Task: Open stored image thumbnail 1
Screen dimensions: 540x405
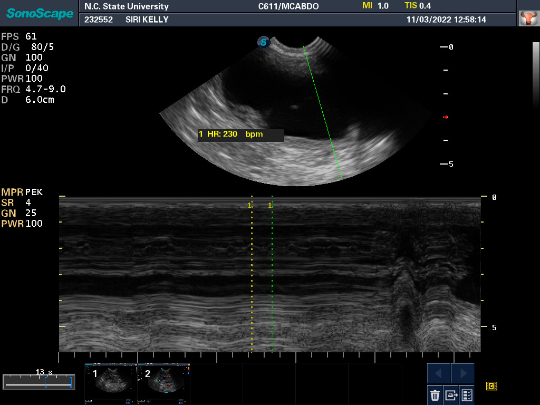Action: click(111, 383)
